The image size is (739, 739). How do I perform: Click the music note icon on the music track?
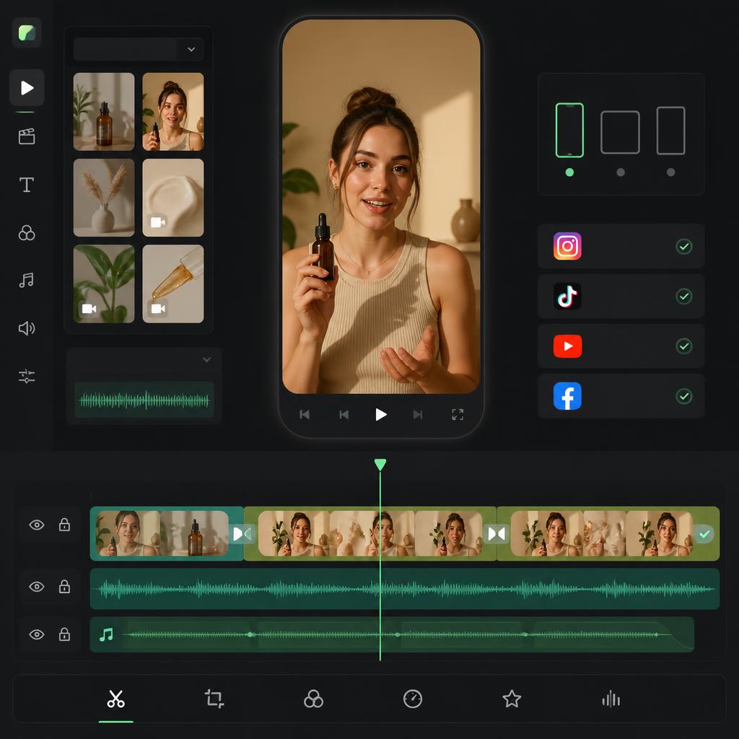coord(107,634)
